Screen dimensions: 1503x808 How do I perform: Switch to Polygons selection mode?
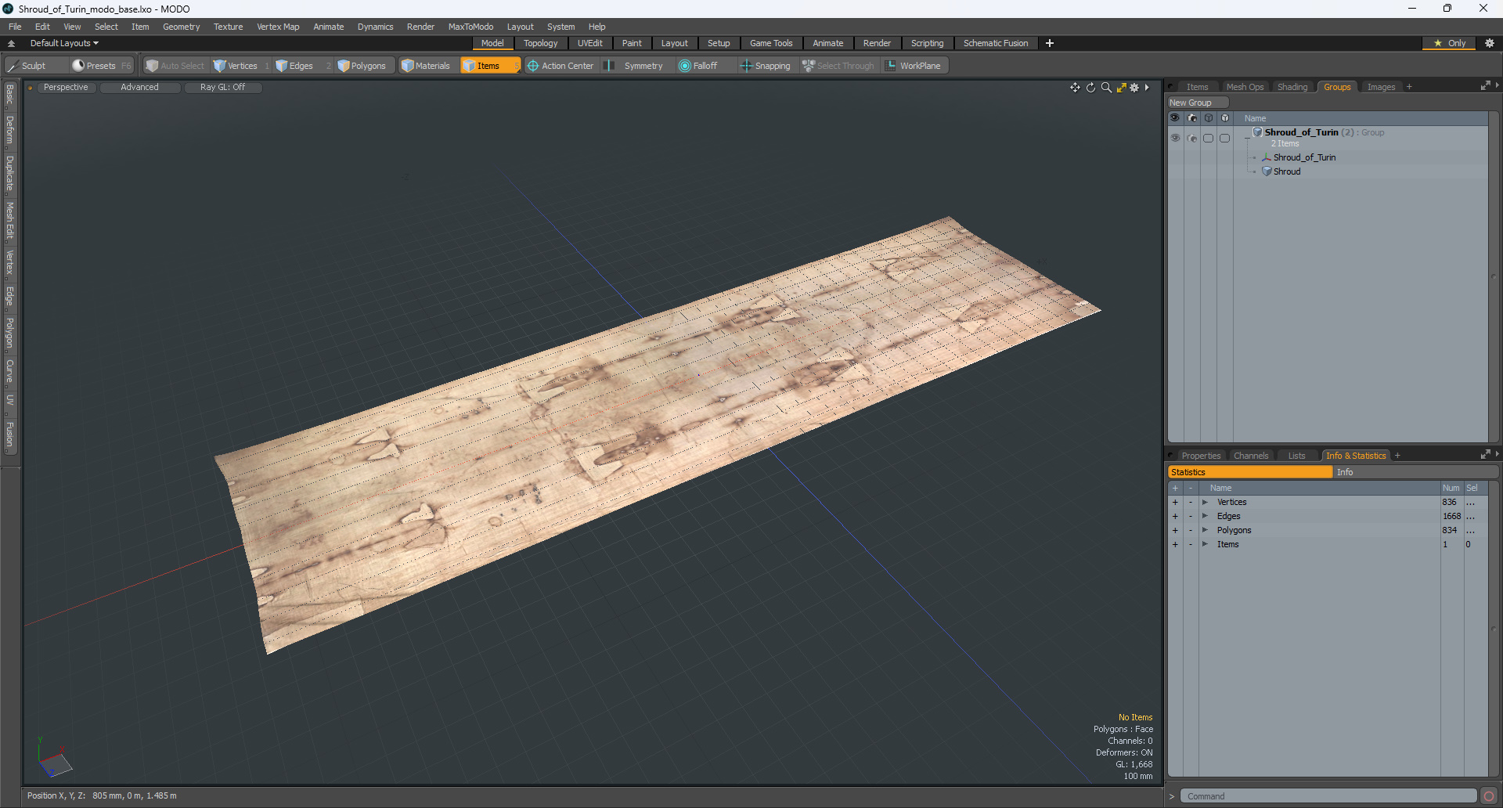[x=366, y=66]
